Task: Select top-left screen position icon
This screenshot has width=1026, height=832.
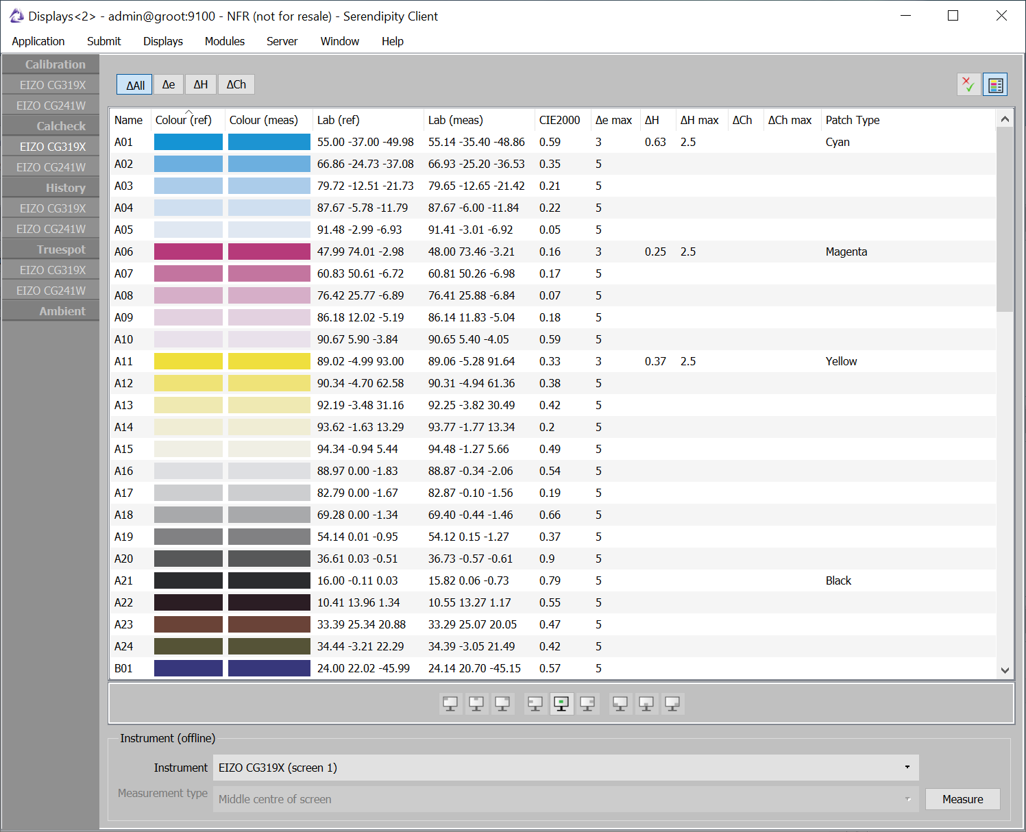Action: (450, 704)
